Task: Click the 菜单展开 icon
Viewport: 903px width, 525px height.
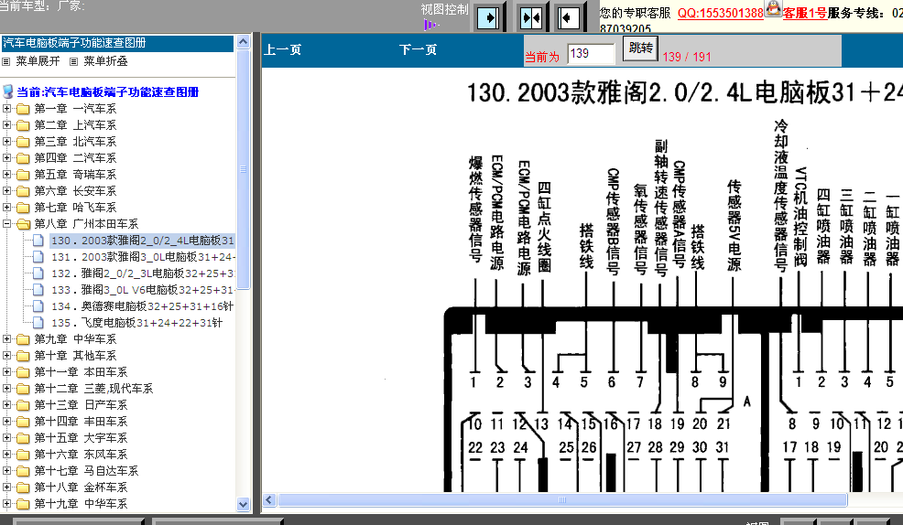Action: (6, 61)
